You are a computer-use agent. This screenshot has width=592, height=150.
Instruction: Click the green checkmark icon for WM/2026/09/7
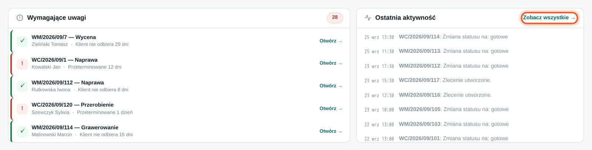(22, 41)
